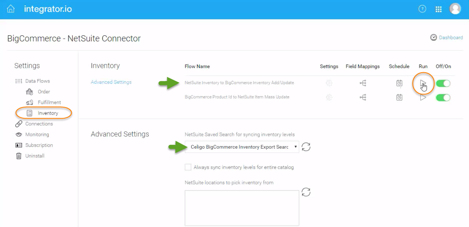Open field mappings for Product Id Mass Update flow
The height and width of the screenshot is (227, 469).
click(363, 97)
